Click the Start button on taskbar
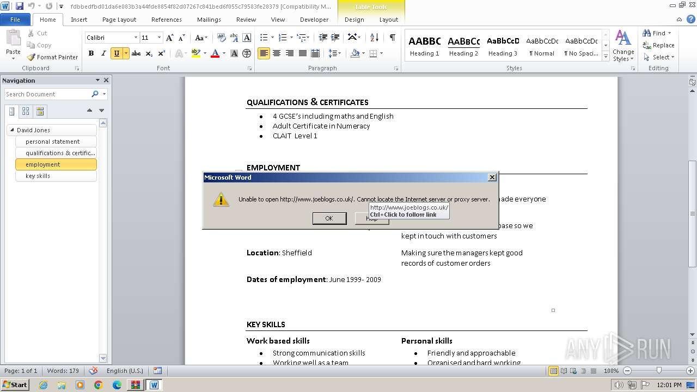697x392 pixels. [15, 385]
